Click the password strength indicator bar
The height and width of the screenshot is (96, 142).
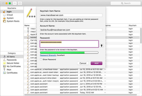coord(69,53)
